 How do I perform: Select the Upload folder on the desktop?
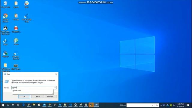(x=16, y=5)
